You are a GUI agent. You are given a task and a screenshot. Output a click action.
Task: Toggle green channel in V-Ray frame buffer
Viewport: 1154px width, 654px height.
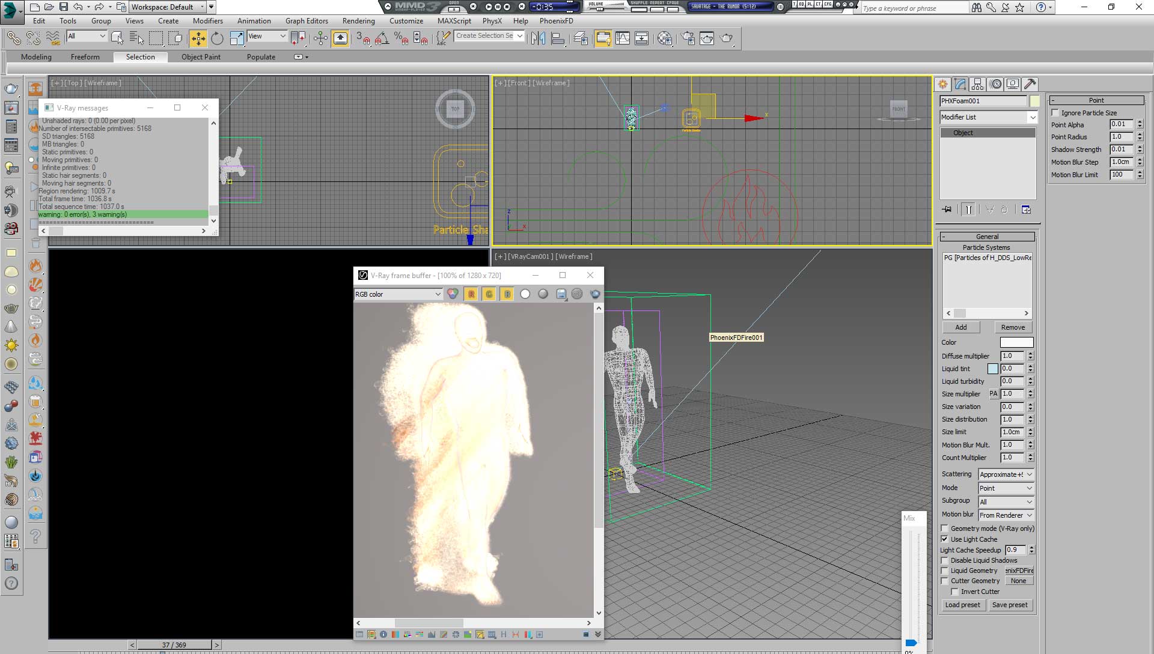pyautogui.click(x=489, y=294)
